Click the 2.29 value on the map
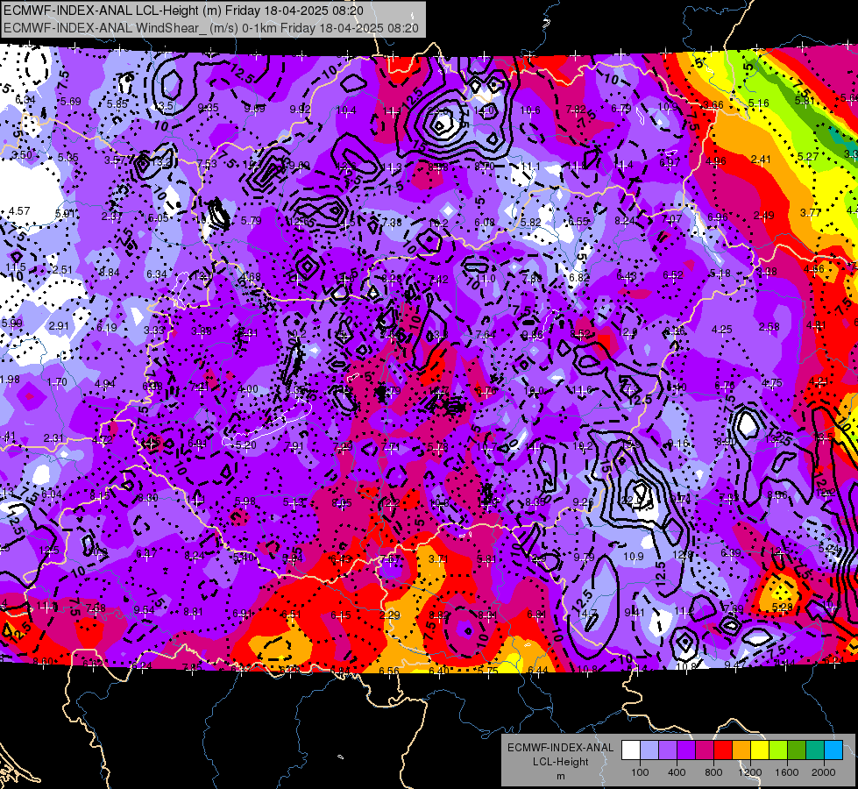The width and height of the screenshot is (858, 789). [390, 615]
